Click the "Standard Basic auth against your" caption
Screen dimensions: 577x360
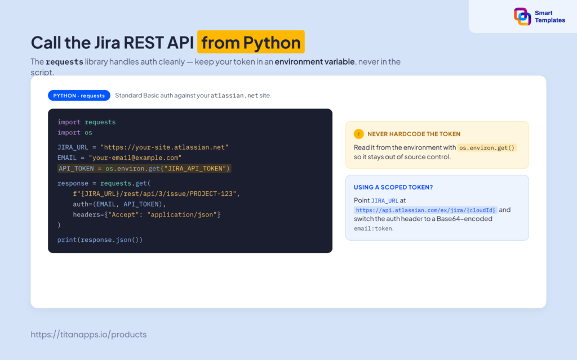pos(162,96)
